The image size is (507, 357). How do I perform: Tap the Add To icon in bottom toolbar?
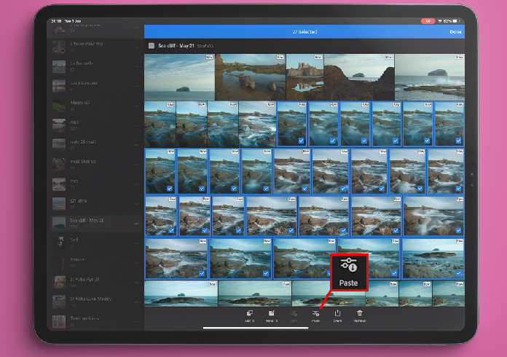pos(249,313)
